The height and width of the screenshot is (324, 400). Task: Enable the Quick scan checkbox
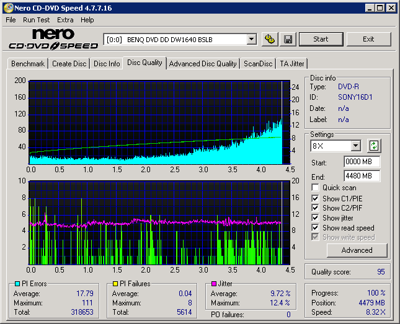coord(315,188)
